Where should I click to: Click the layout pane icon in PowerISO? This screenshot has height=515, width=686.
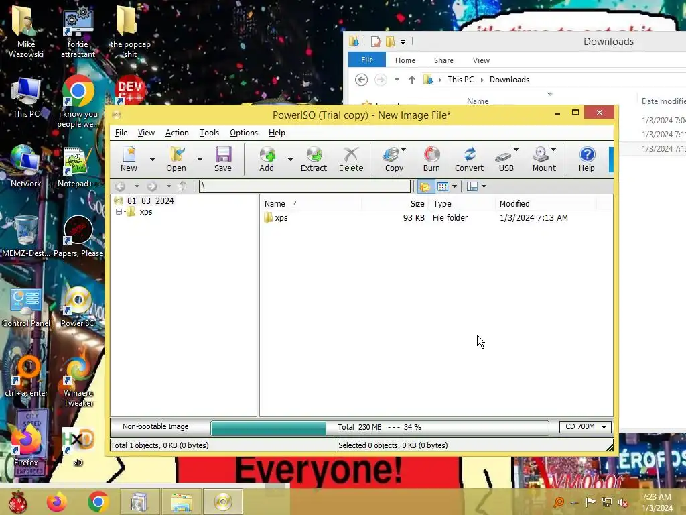pos(472,186)
